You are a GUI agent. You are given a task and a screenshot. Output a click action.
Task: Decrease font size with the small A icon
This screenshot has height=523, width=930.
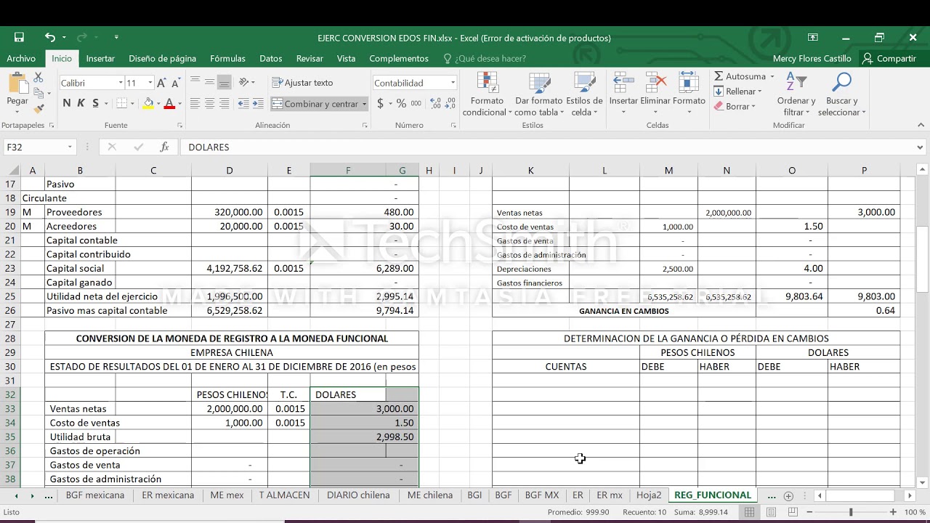(175, 83)
